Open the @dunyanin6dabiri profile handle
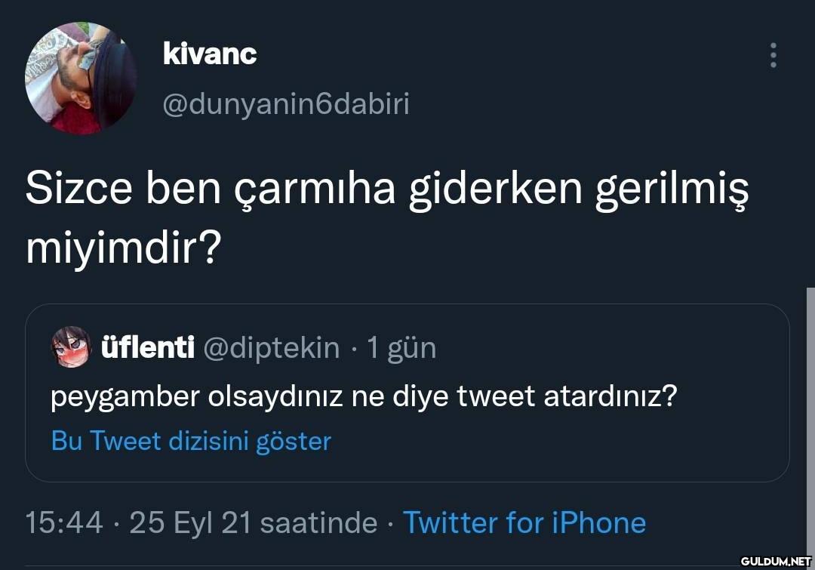The width and height of the screenshot is (815, 570). [286, 104]
